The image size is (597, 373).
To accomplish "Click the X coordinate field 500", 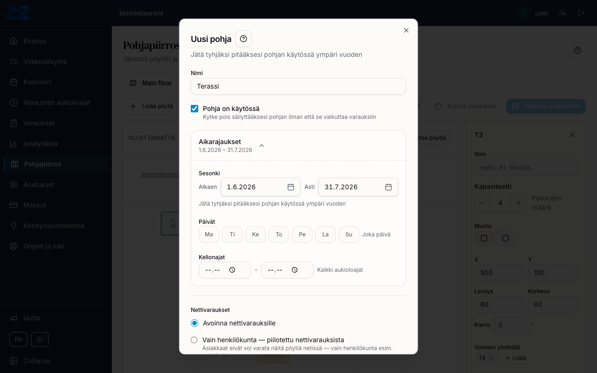I will coord(499,273).
